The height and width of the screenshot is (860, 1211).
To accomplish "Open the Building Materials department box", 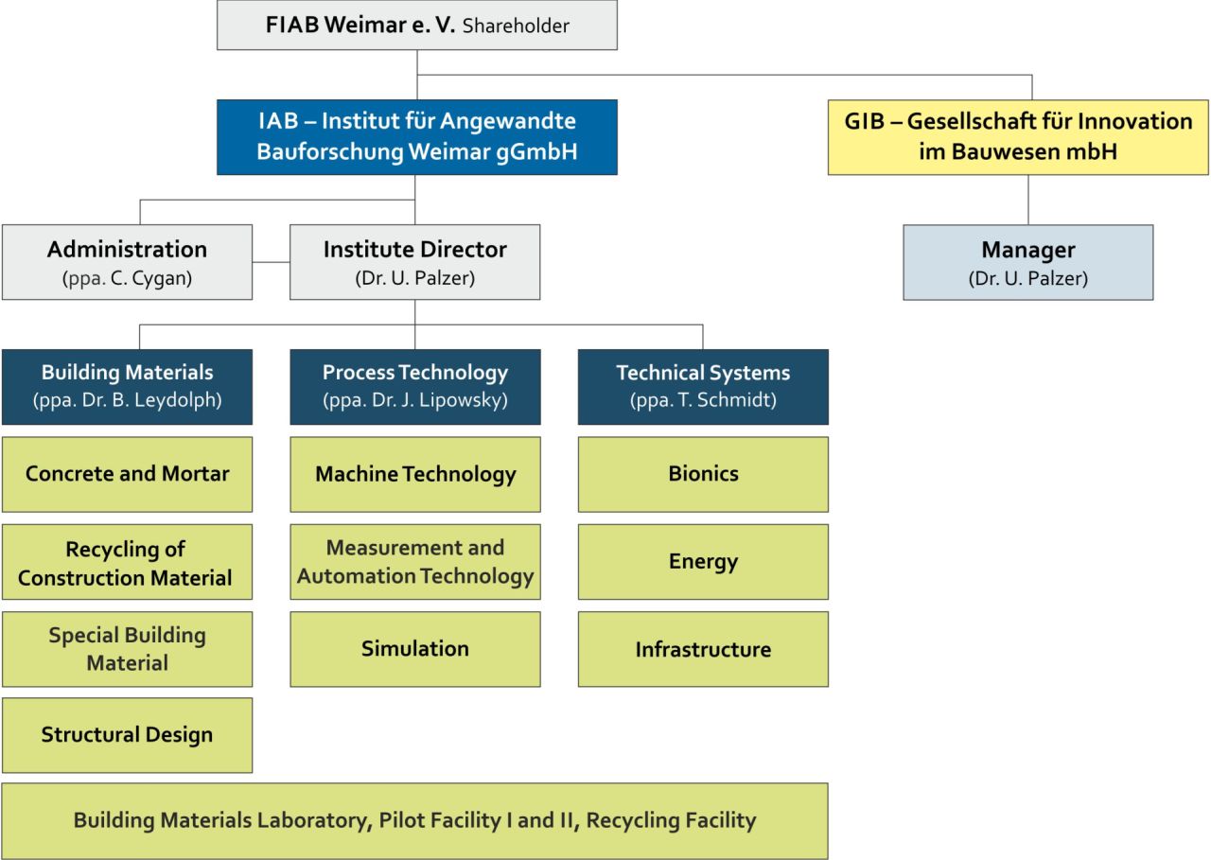I will (126, 386).
